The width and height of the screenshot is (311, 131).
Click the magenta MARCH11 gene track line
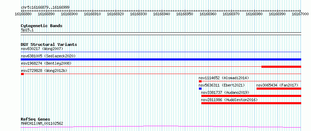161,126
